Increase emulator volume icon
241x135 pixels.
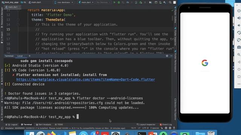[239, 18]
